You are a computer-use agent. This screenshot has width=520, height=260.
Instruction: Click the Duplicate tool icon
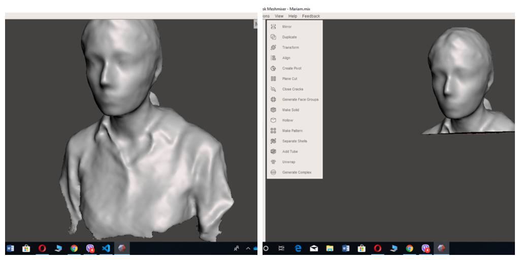(273, 37)
